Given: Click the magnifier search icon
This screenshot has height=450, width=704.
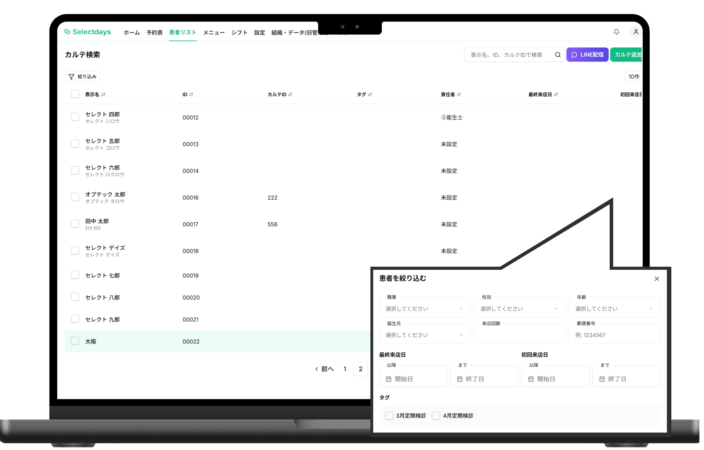Looking at the screenshot, I should coord(558,55).
